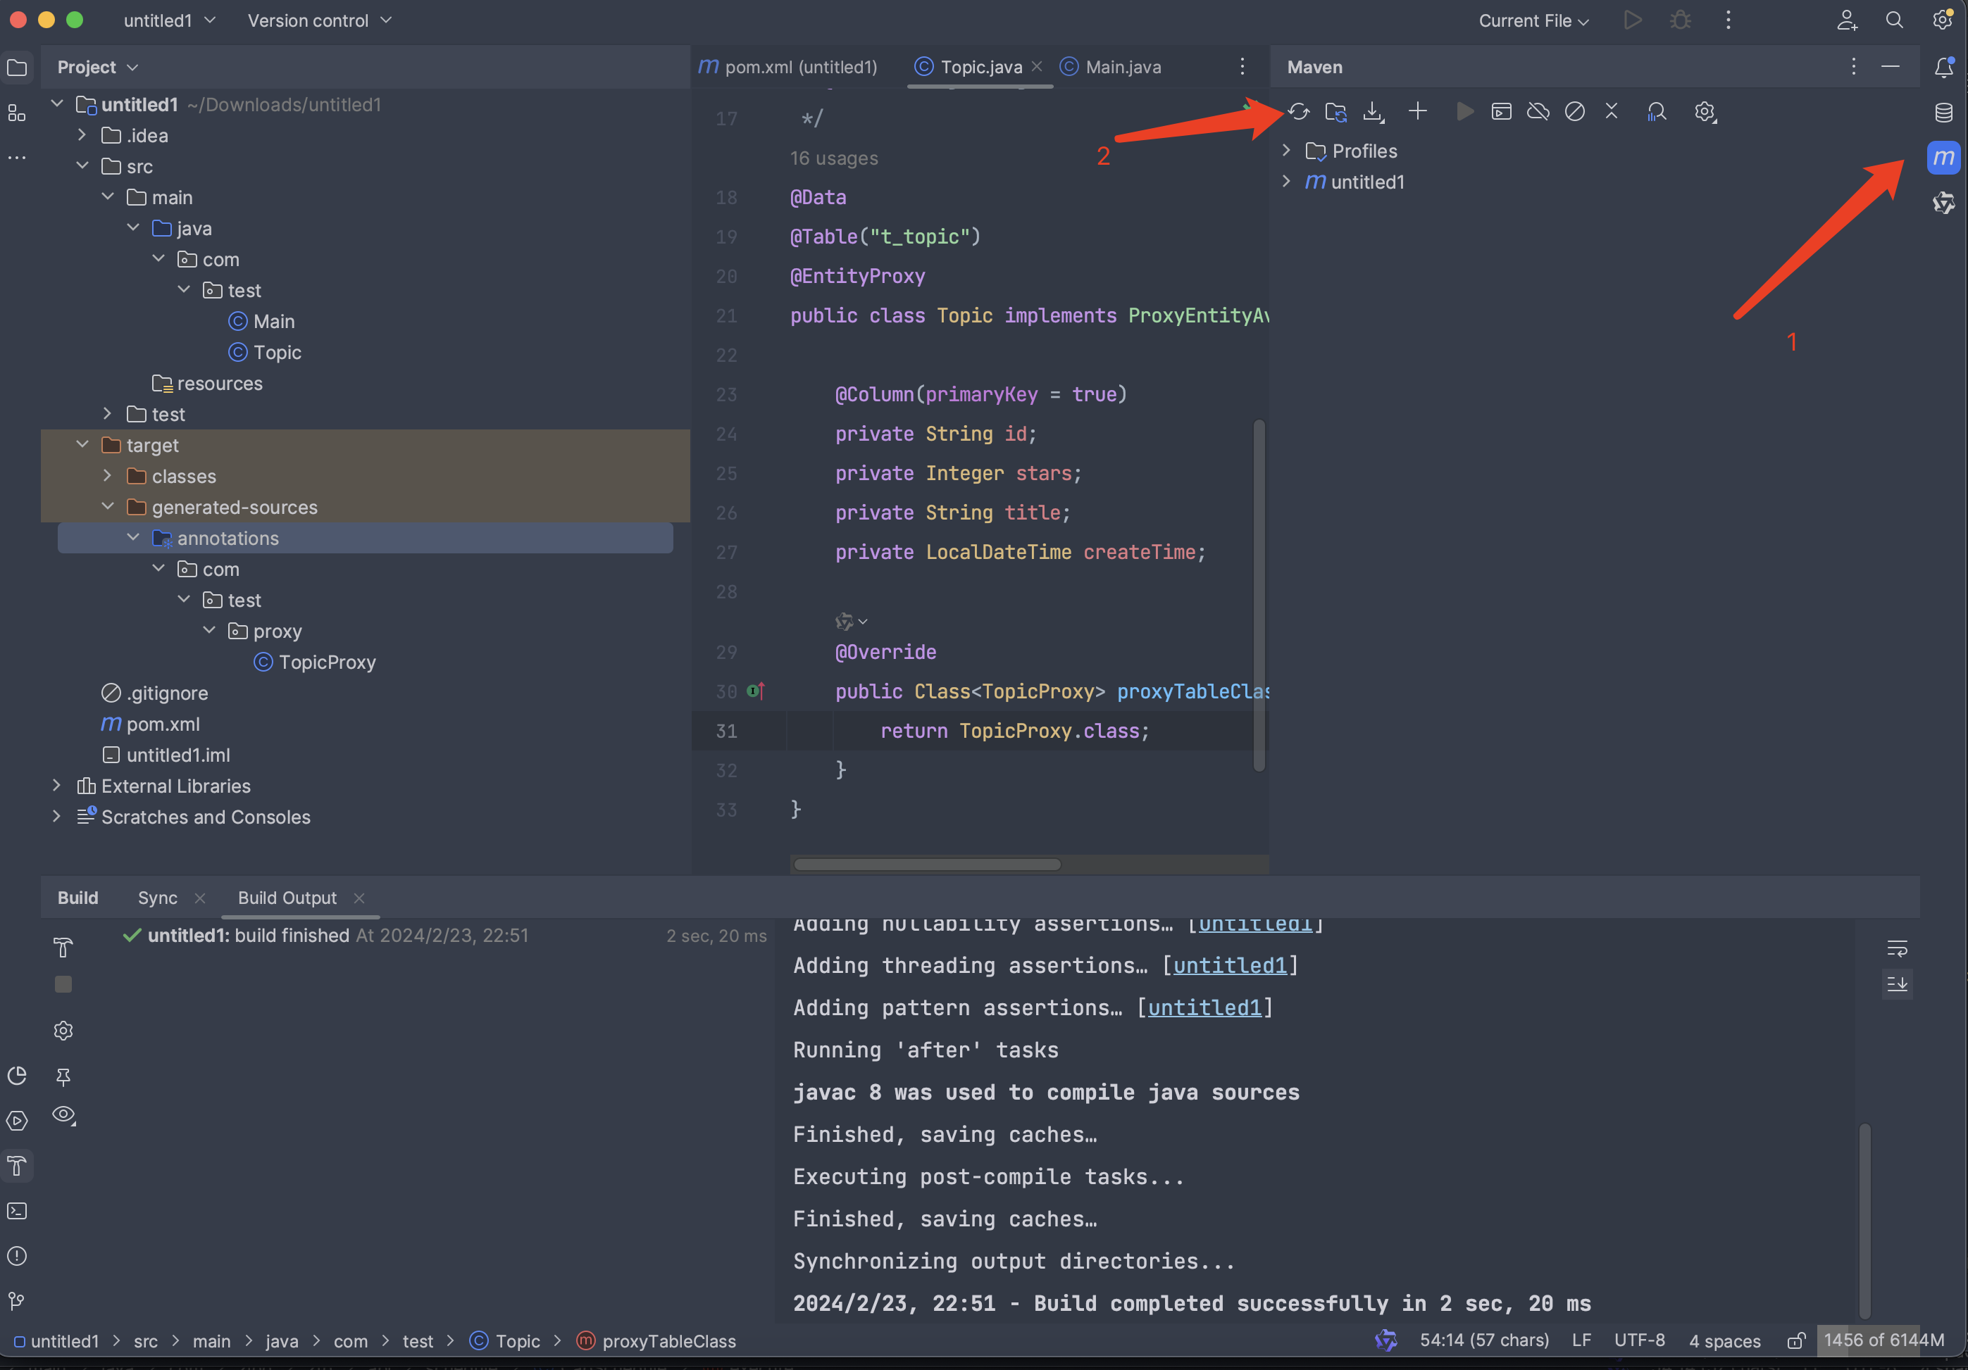Open Notifications bell icon
The width and height of the screenshot is (1968, 1370).
click(1943, 68)
